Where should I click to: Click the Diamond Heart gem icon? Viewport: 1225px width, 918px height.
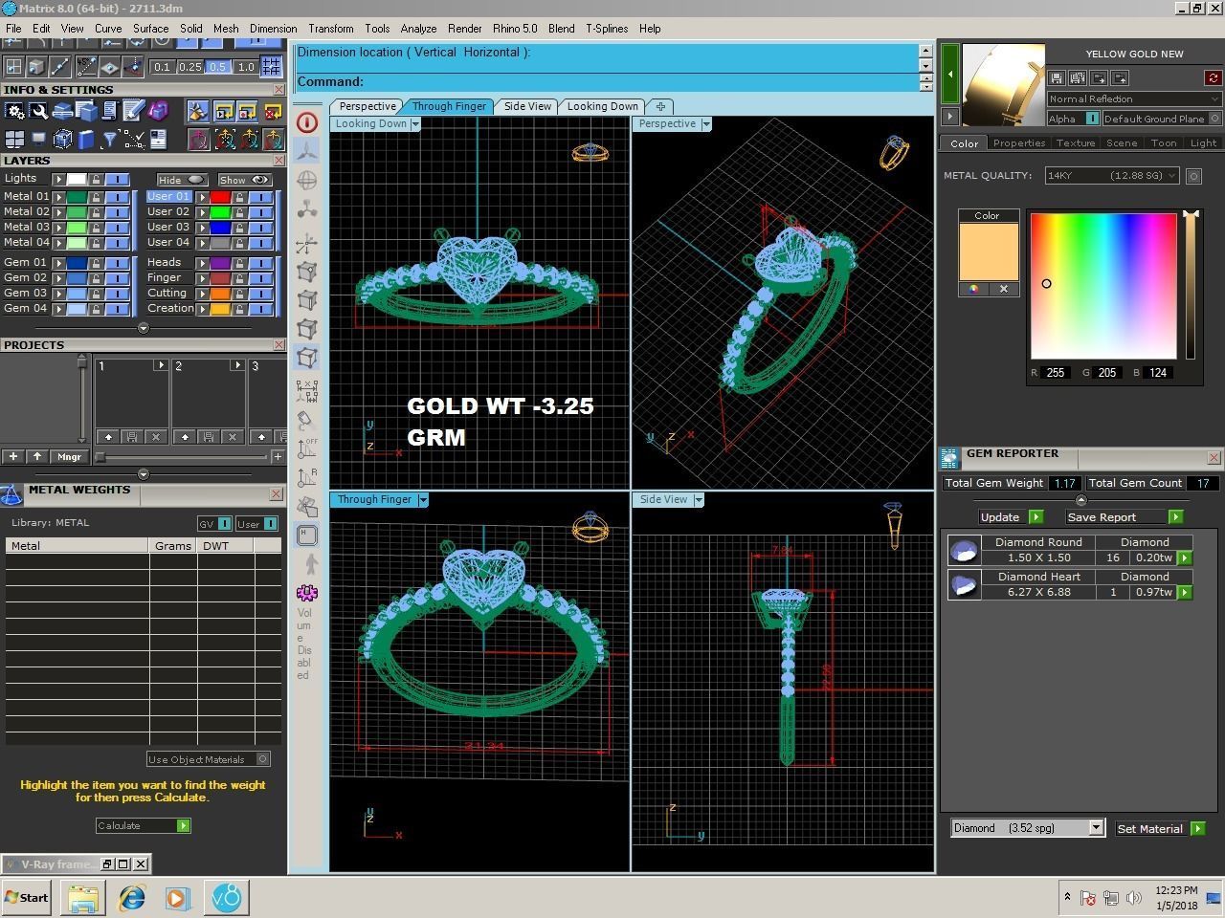click(964, 584)
